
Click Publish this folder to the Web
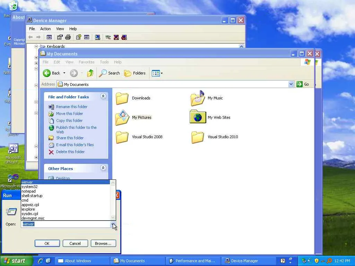76,130
